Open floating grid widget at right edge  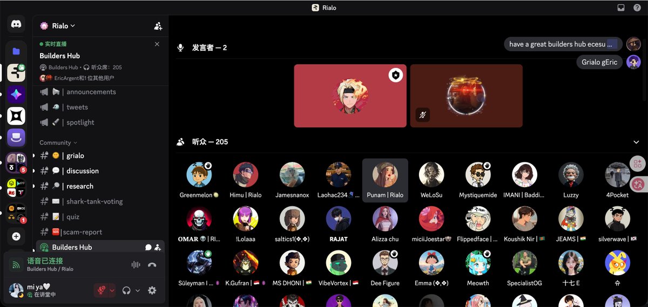tap(638, 163)
